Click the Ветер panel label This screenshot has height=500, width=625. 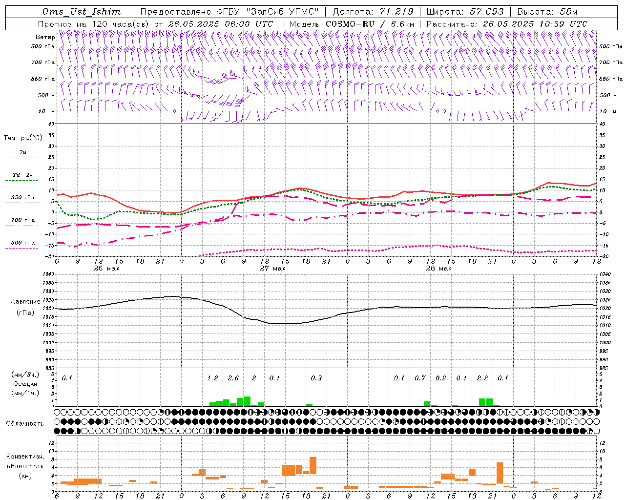click(45, 37)
